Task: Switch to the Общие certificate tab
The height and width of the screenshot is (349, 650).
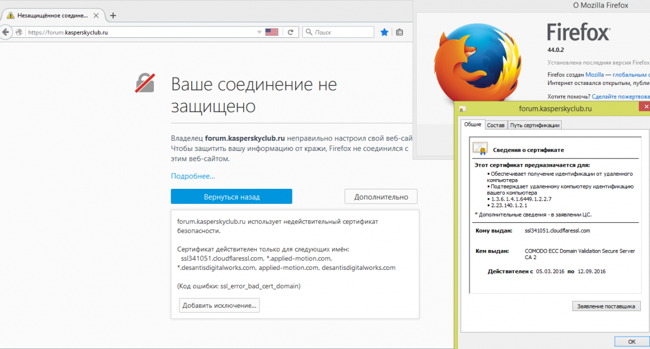Action: point(472,124)
